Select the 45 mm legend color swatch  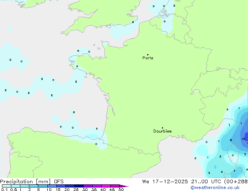tap(115, 186)
